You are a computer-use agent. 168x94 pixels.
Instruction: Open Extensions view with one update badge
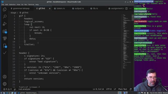pos(5,31)
